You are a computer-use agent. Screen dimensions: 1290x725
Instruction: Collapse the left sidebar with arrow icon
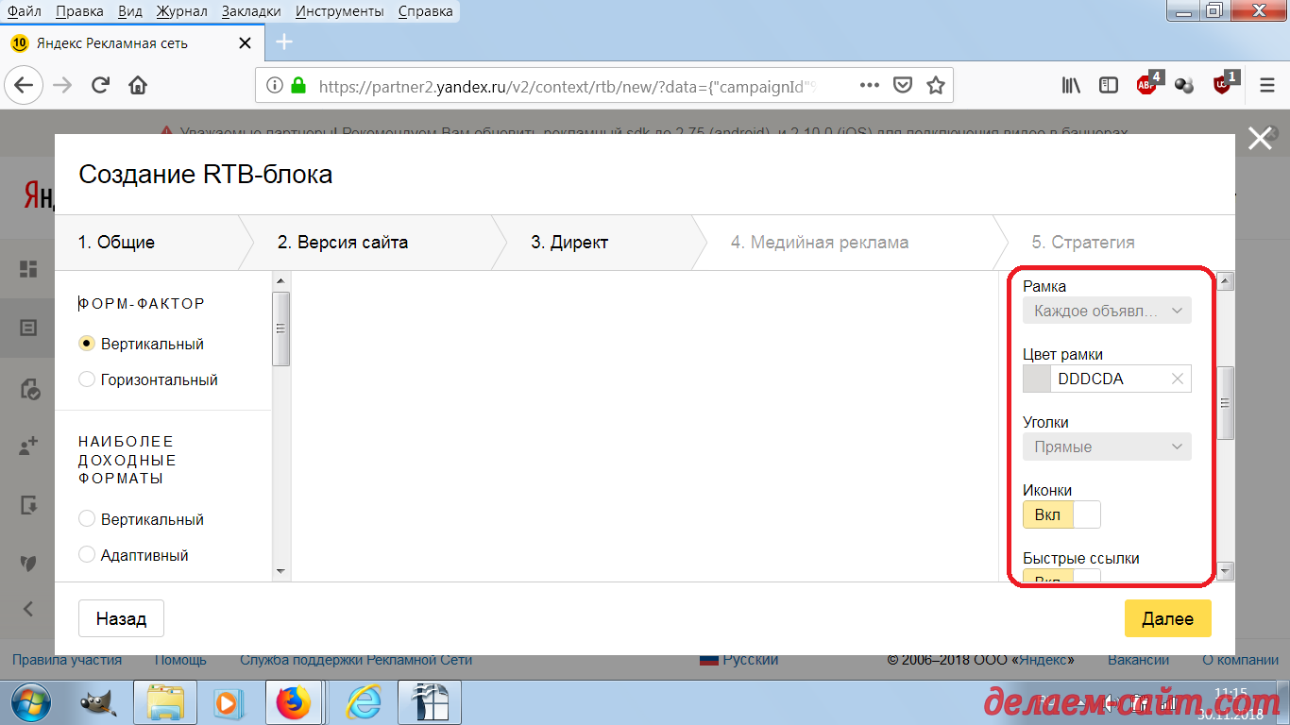click(28, 609)
